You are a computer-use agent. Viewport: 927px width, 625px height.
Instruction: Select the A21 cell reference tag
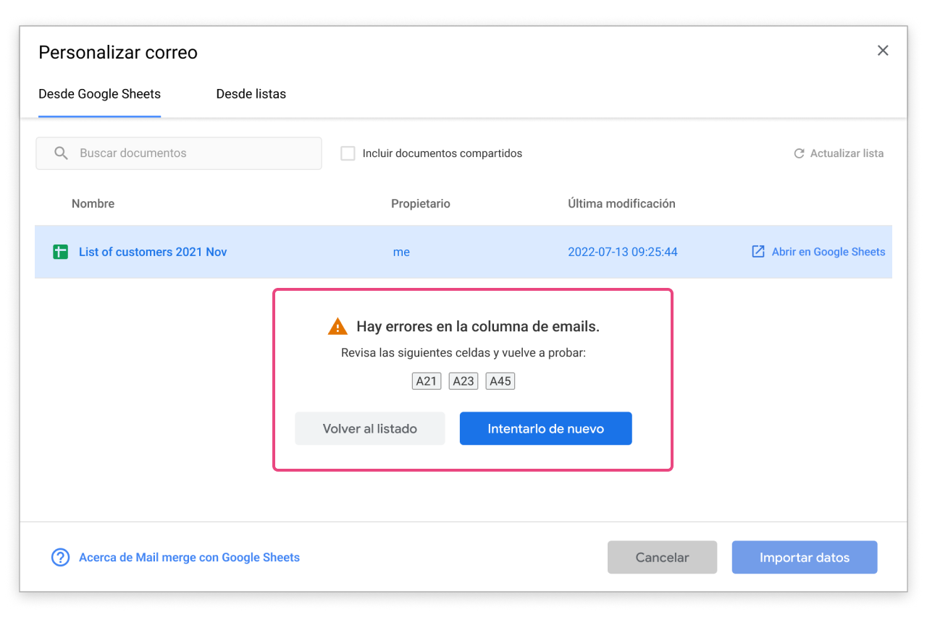click(427, 381)
